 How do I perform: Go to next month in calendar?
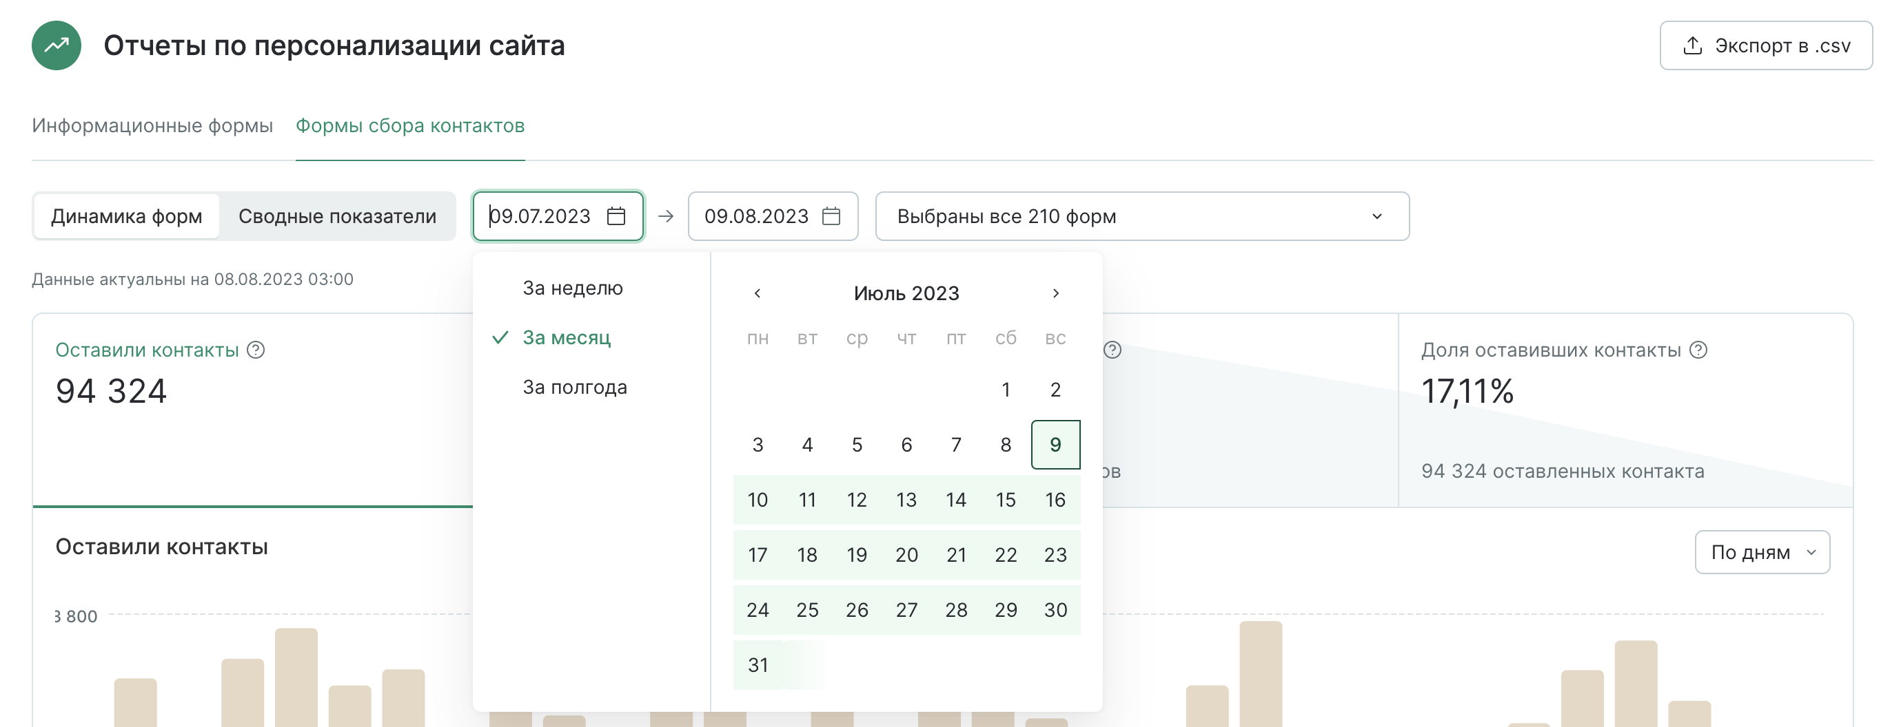[1056, 293]
